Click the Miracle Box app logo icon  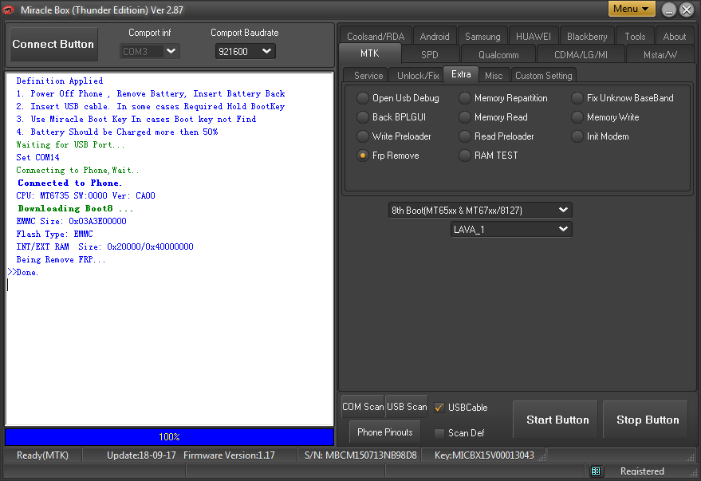8,10
